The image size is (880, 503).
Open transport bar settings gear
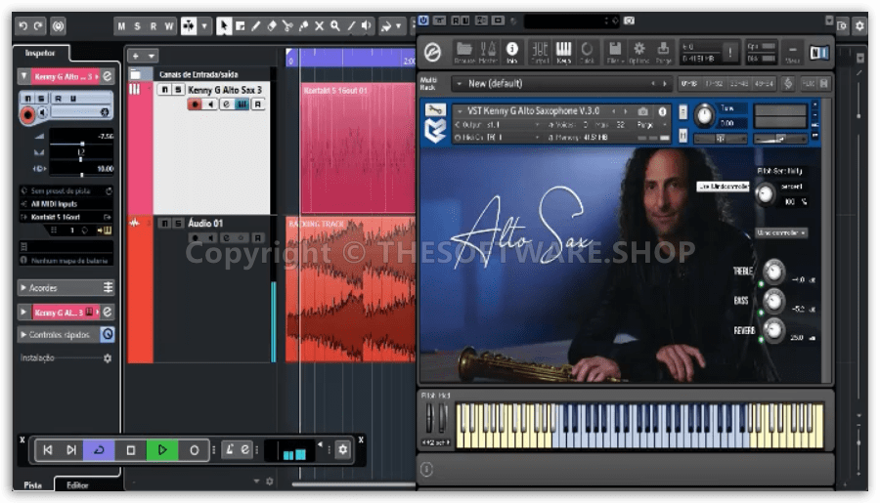(343, 449)
